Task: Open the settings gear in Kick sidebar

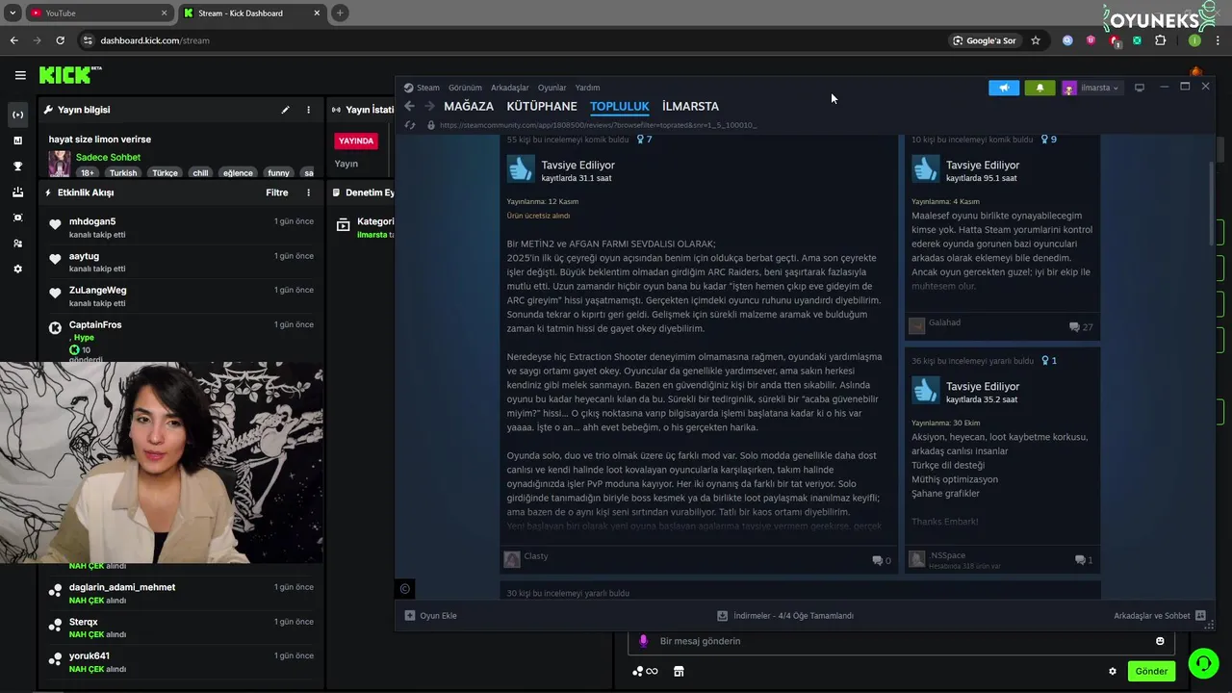Action: click(x=17, y=269)
